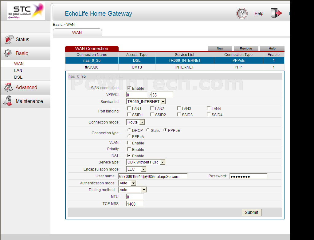Enable the Priority checkbox
The height and width of the screenshot is (240, 314).
click(129, 149)
